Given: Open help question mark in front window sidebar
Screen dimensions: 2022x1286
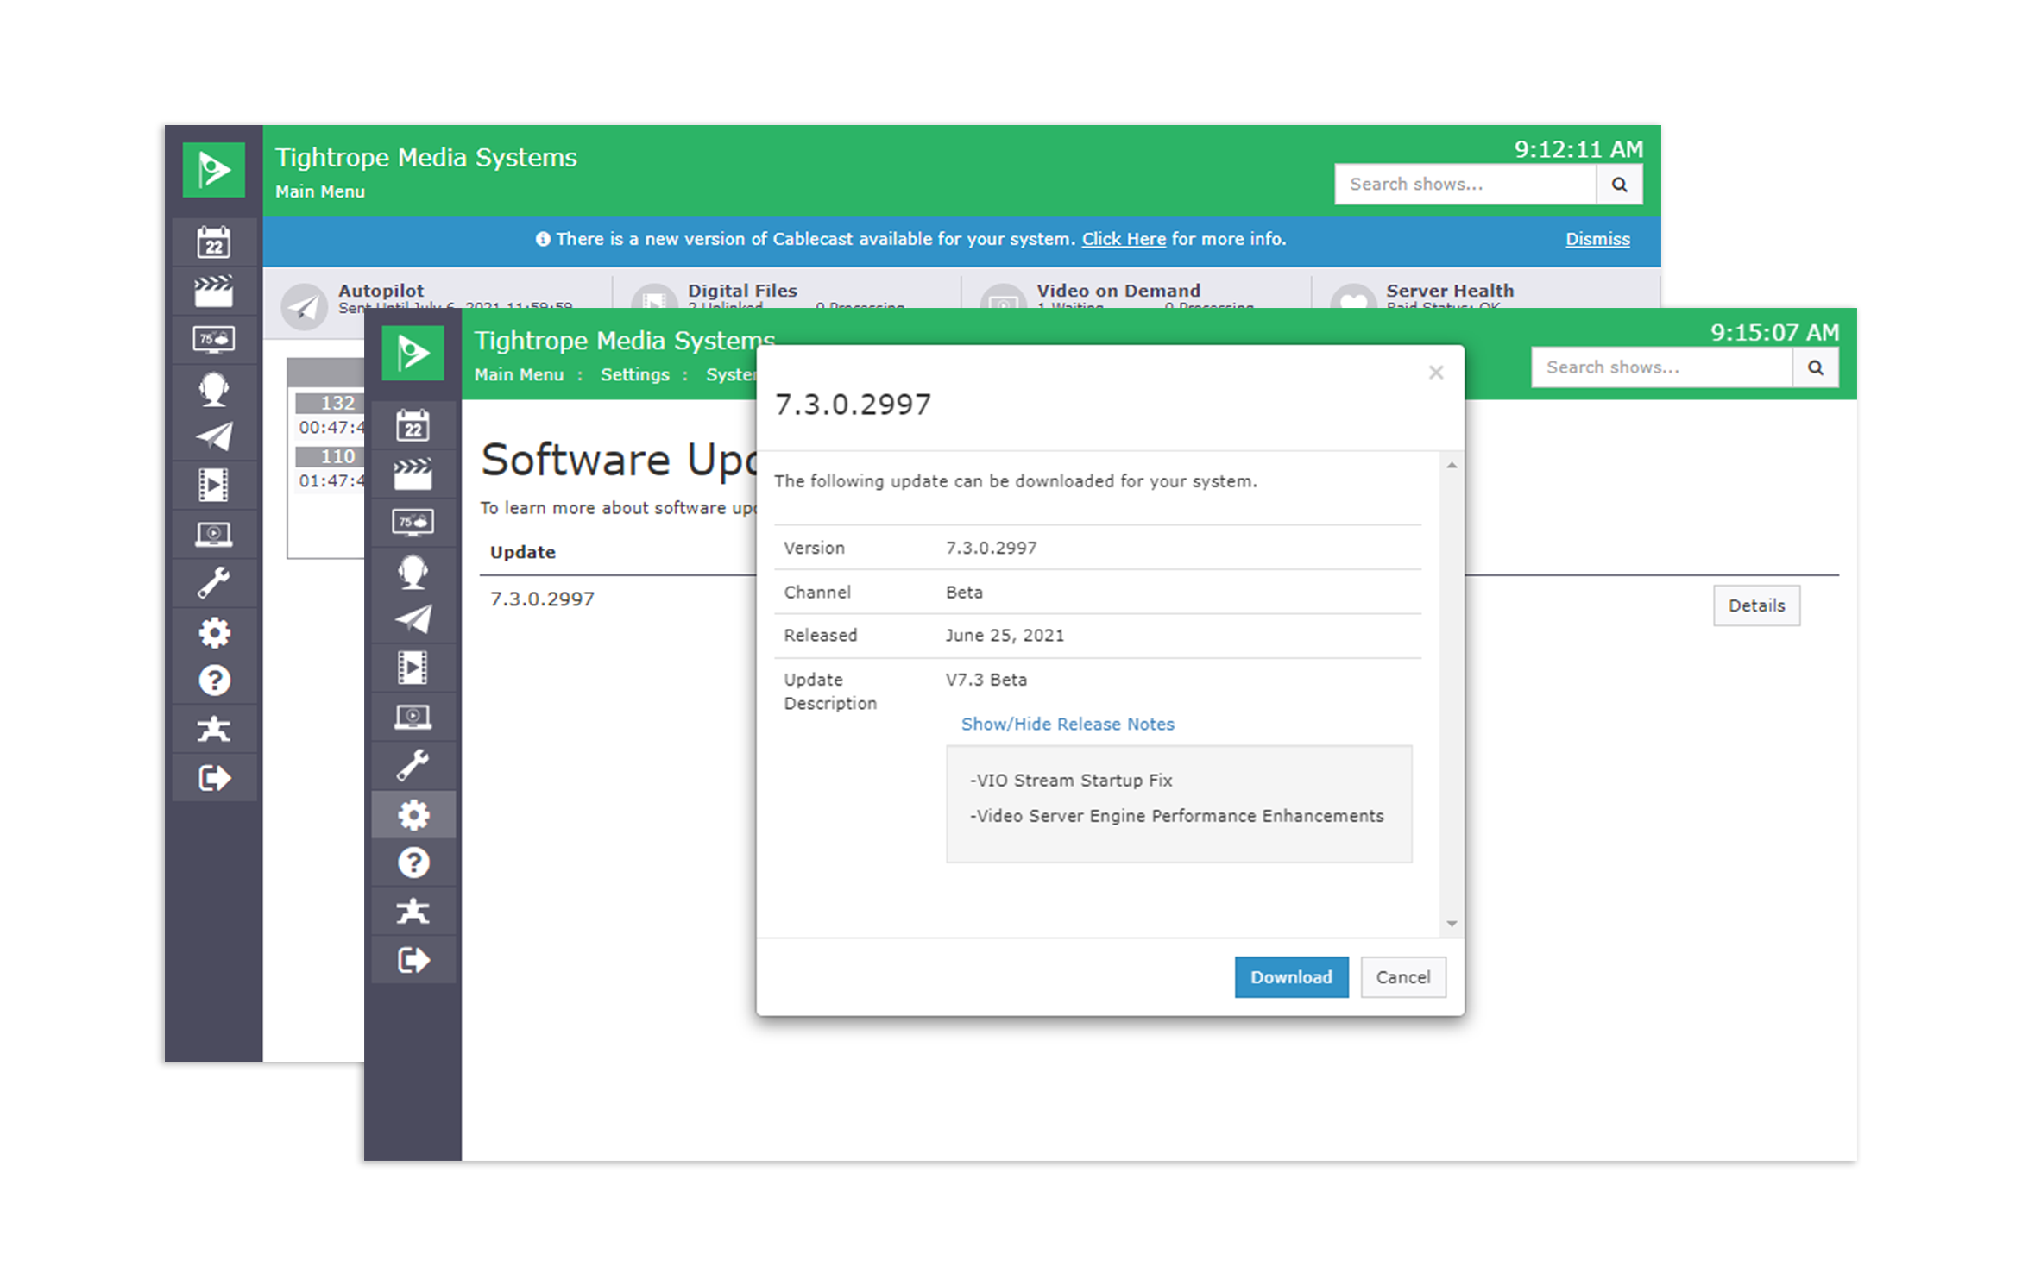Looking at the screenshot, I should (x=413, y=863).
